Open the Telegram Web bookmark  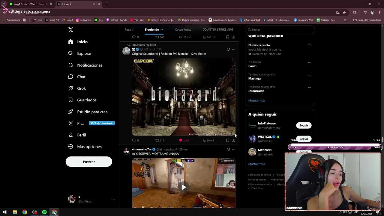pyautogui.click(x=303, y=20)
